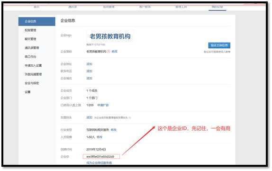Click the creation date 2019年12月4日
Screen dimensions: 272x171
96,150
